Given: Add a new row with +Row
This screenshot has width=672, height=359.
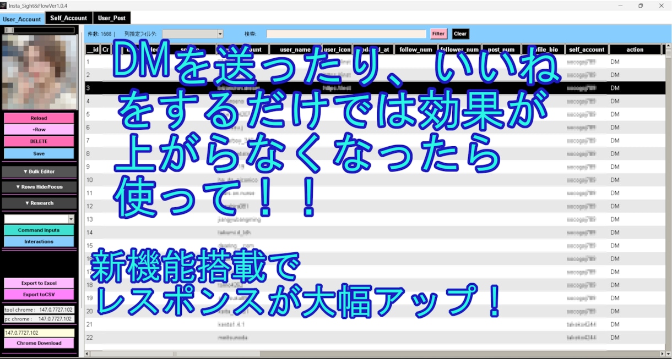Looking at the screenshot, I should (39, 130).
